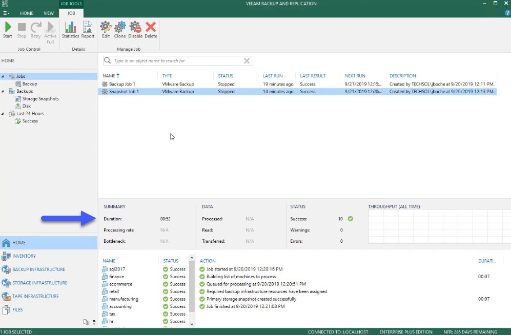Select 'Job finished at 9/20/2019 12:21:08 PM' entry
This screenshot has width=511, height=335.
pos(246,306)
